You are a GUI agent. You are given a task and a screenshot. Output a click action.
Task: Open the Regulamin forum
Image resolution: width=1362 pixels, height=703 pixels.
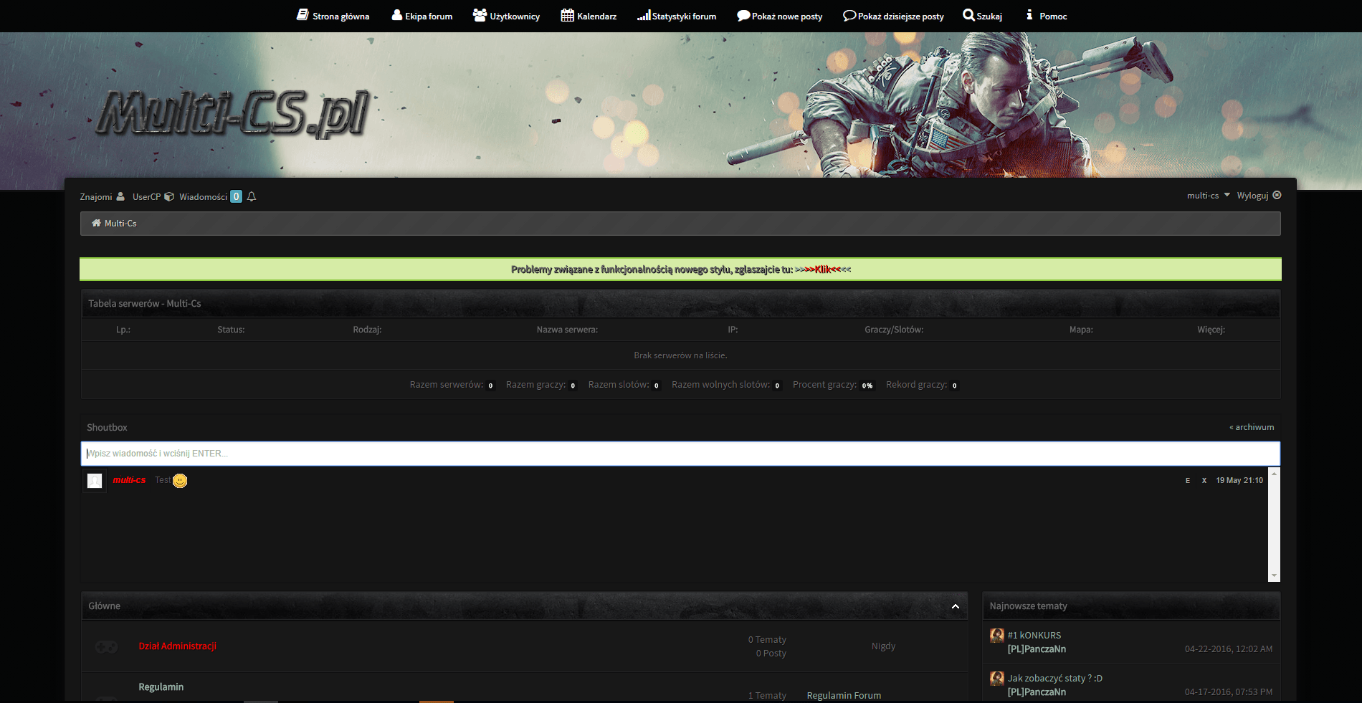[x=161, y=687]
